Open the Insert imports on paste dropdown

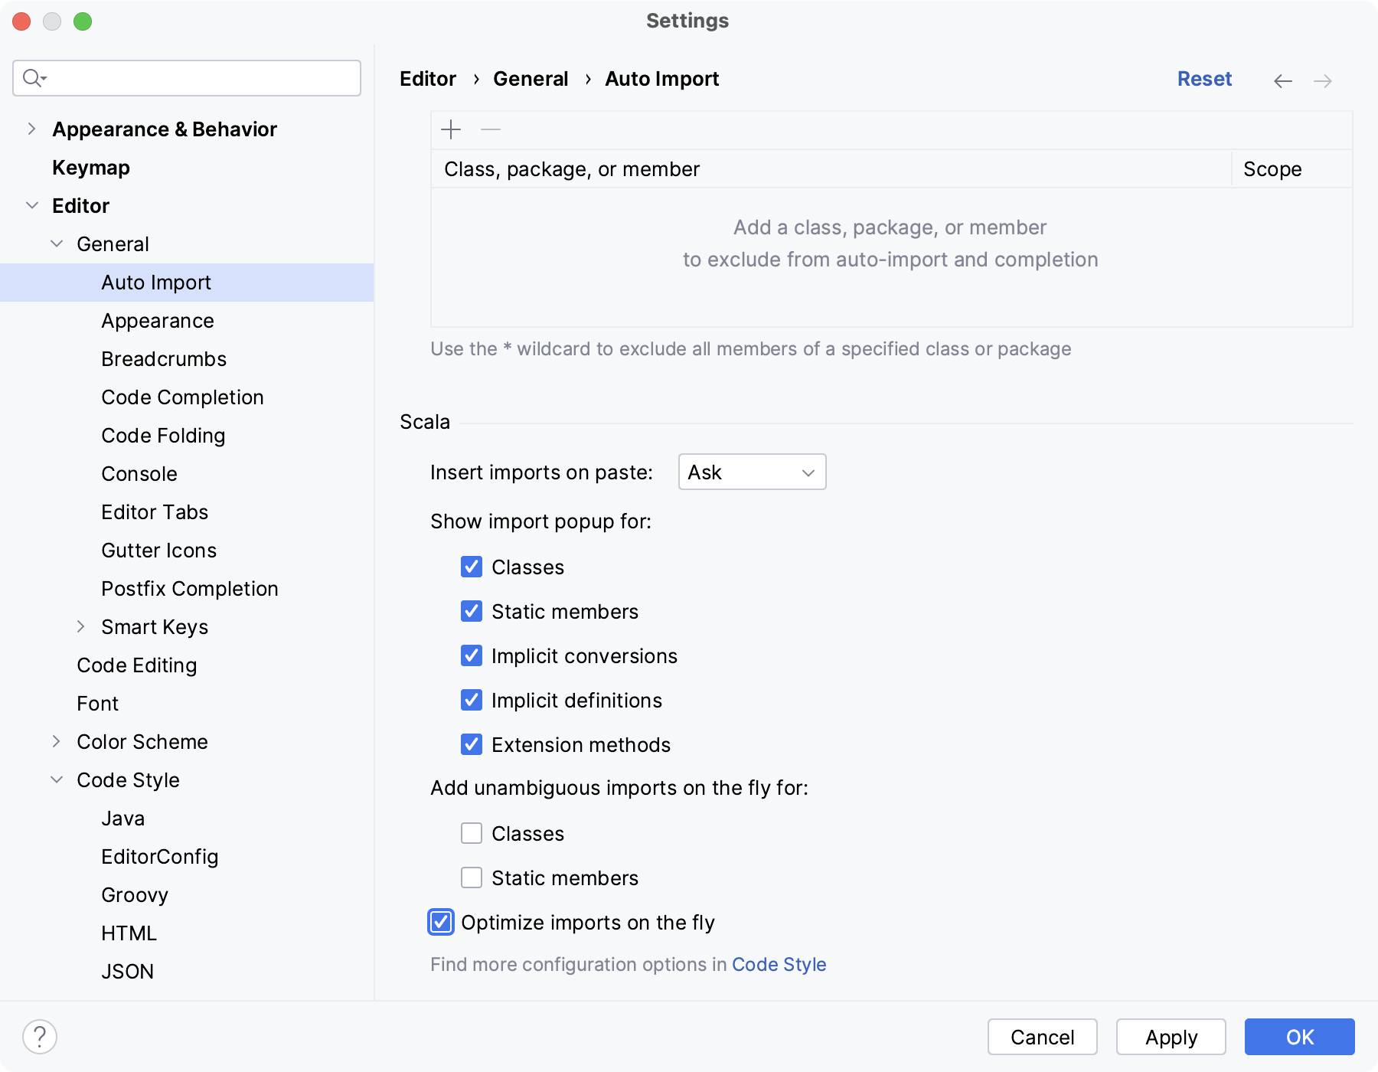tap(752, 472)
